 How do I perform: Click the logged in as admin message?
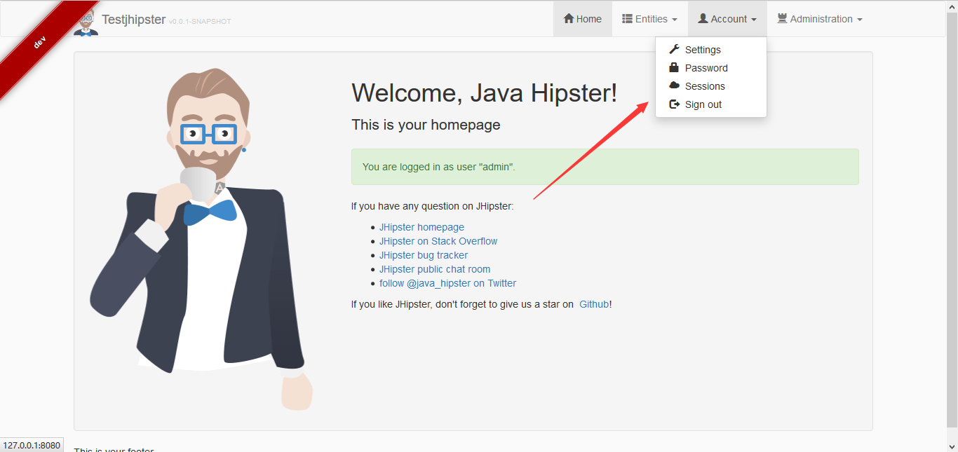[x=605, y=167]
